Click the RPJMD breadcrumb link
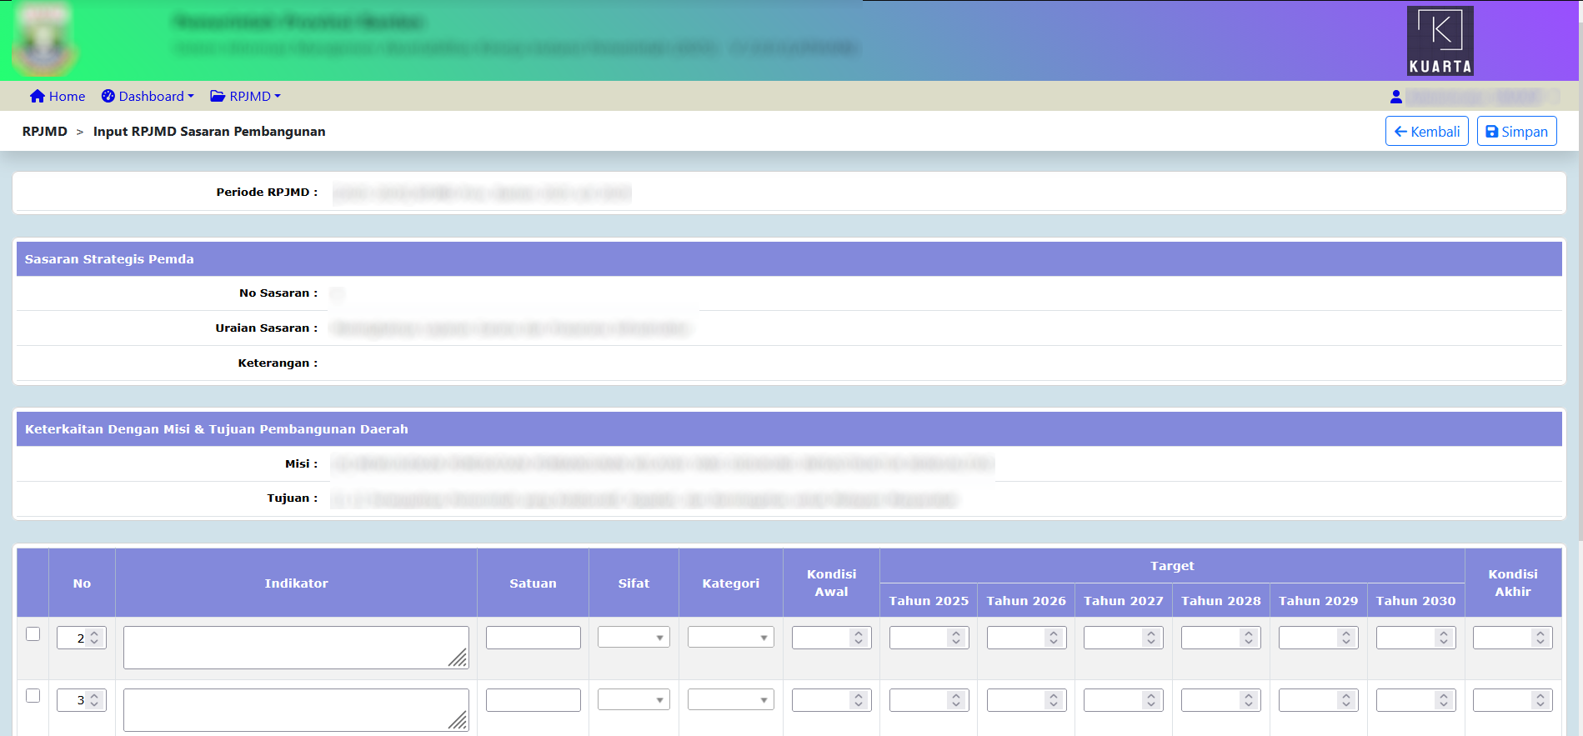Screen dimensions: 1583x736 [x=45, y=132]
